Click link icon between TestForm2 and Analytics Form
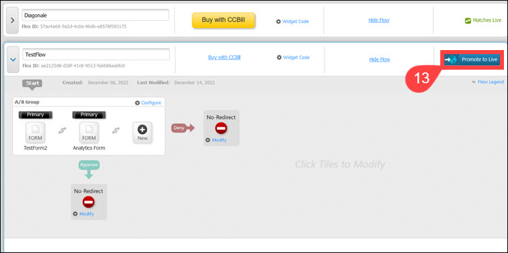This screenshot has height=253, width=508. pos(62,130)
